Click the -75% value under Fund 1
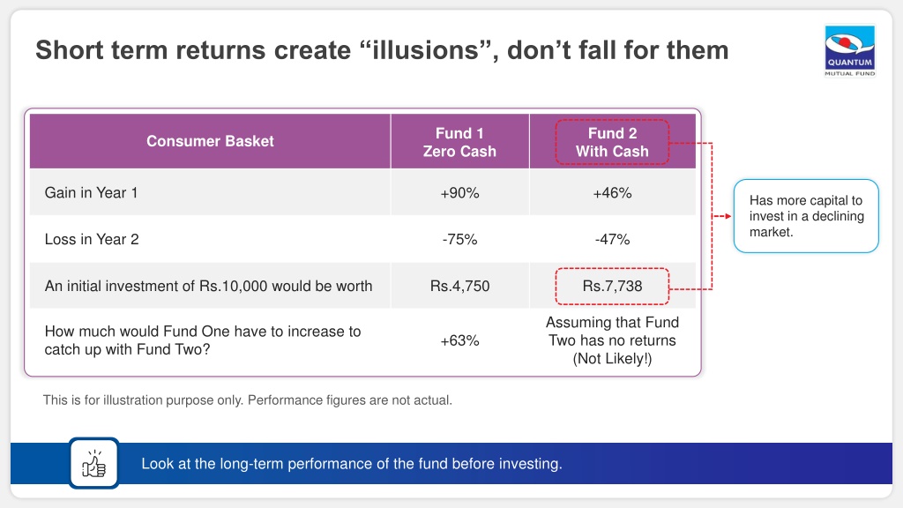This screenshot has height=508, width=903. coord(459,240)
